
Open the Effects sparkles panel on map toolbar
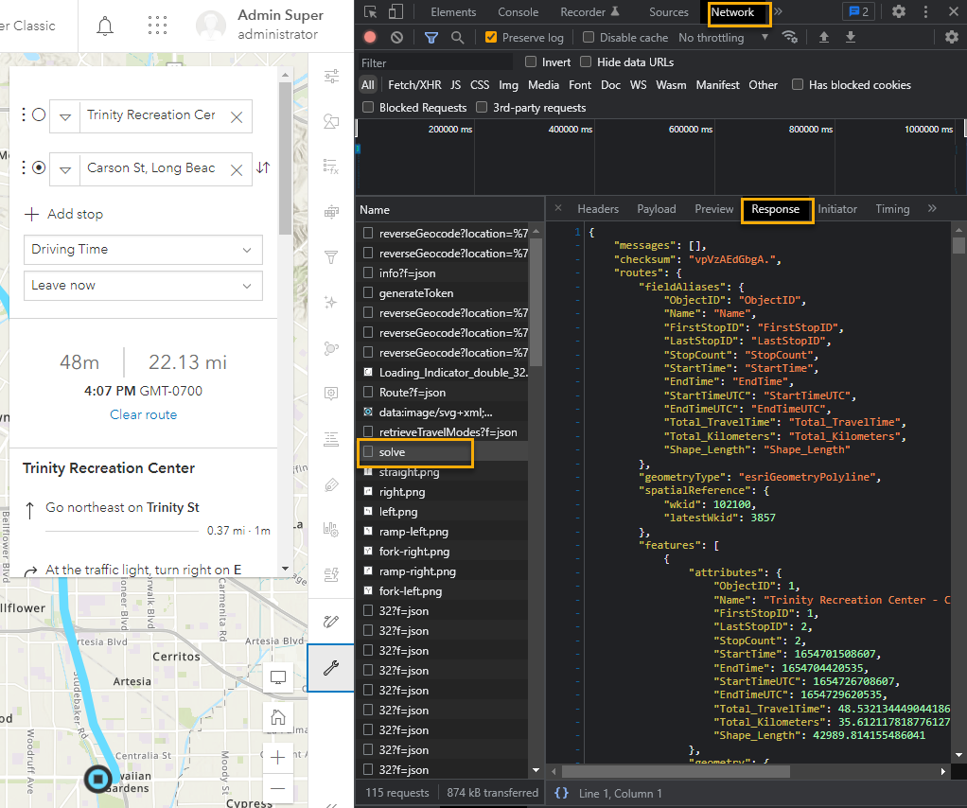pos(331,303)
